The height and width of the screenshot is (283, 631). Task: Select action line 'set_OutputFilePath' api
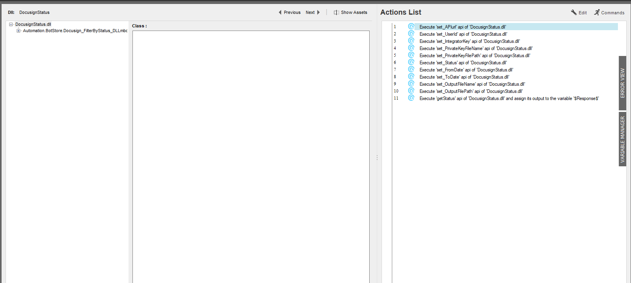(x=471, y=91)
